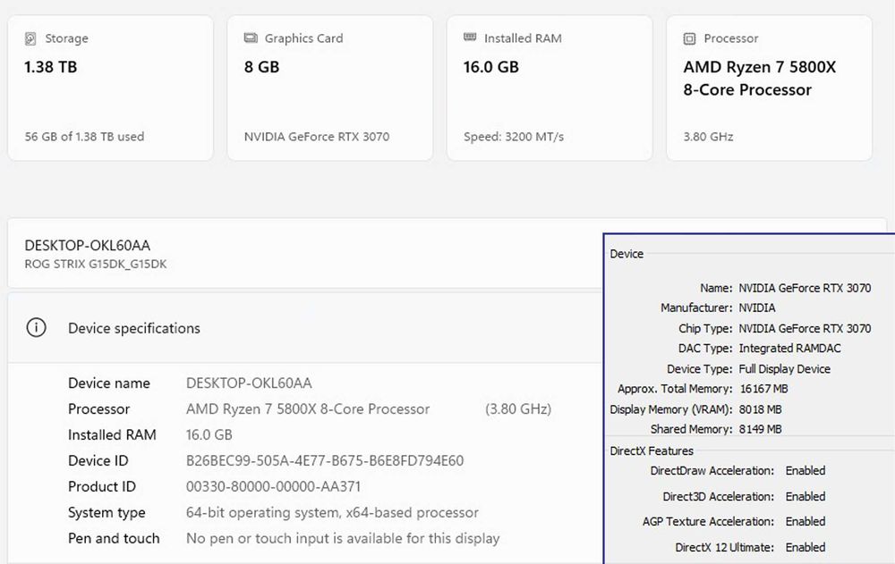Image resolution: width=895 pixels, height=564 pixels.
Task: Click the Speed: 3200 MT/s label
Action: pyautogui.click(x=513, y=137)
